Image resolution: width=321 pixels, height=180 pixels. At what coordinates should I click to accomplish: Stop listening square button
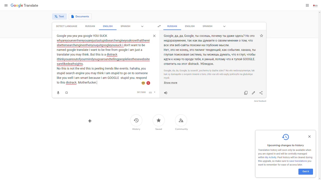(66, 93)
